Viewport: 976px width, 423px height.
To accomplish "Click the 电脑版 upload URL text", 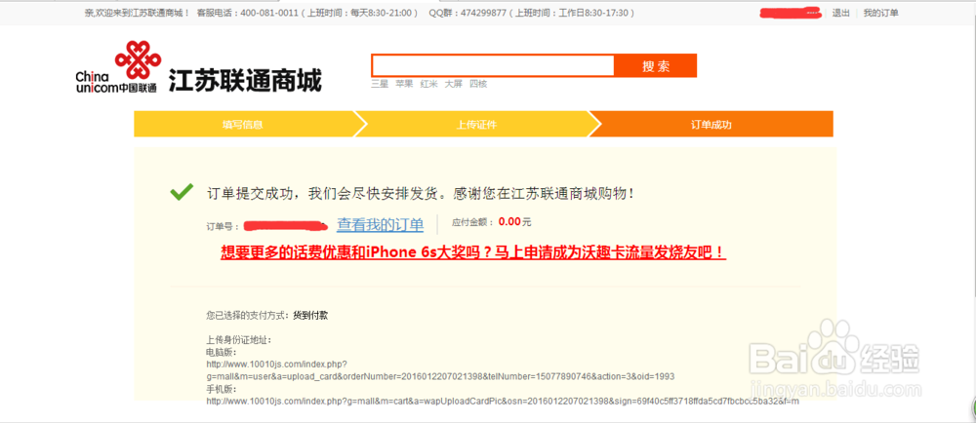I will click(x=440, y=370).
